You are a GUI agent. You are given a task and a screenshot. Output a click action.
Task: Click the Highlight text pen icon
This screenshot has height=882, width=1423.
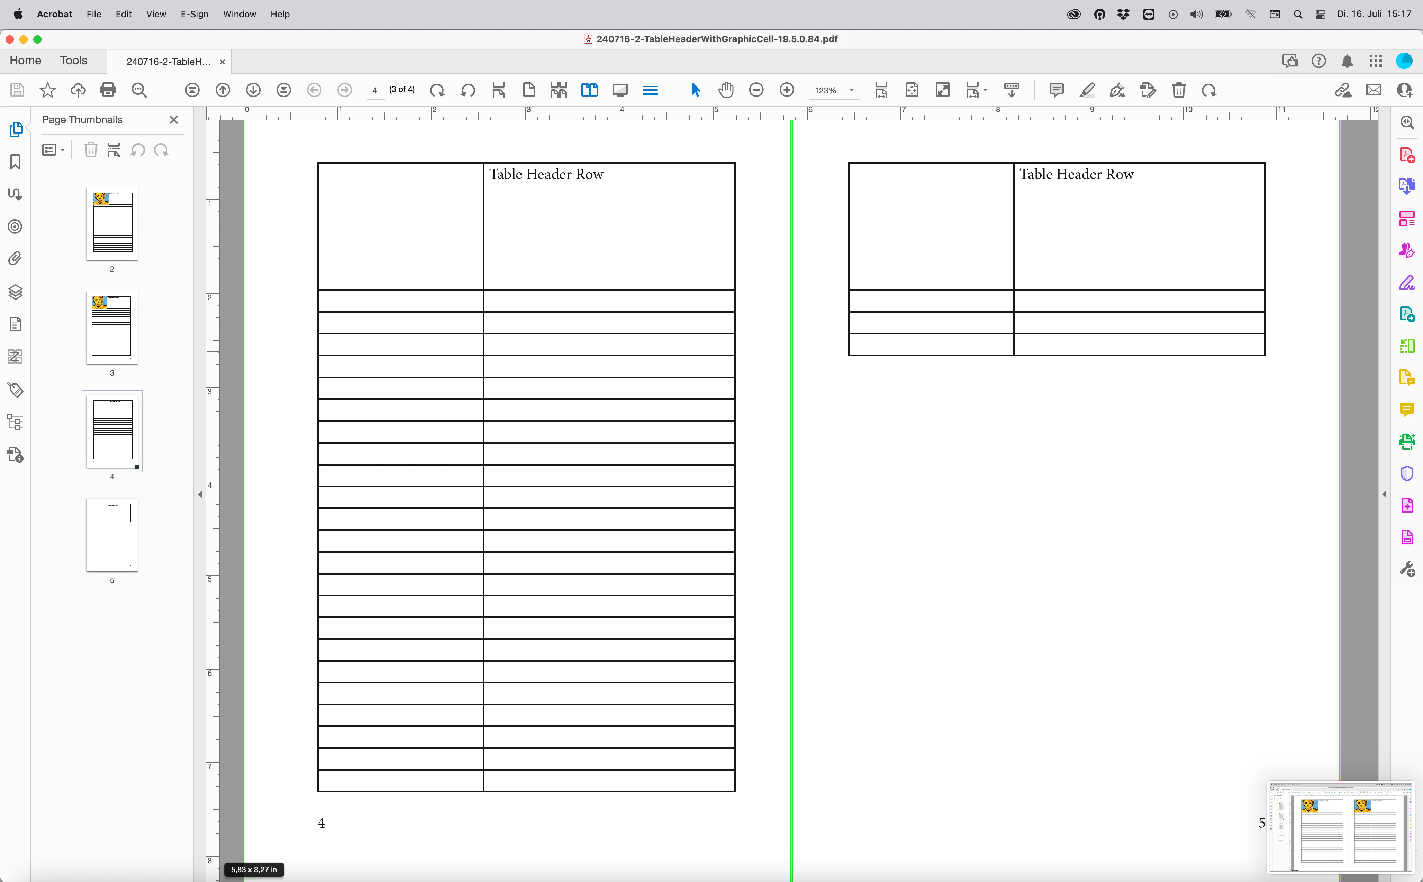(1087, 90)
